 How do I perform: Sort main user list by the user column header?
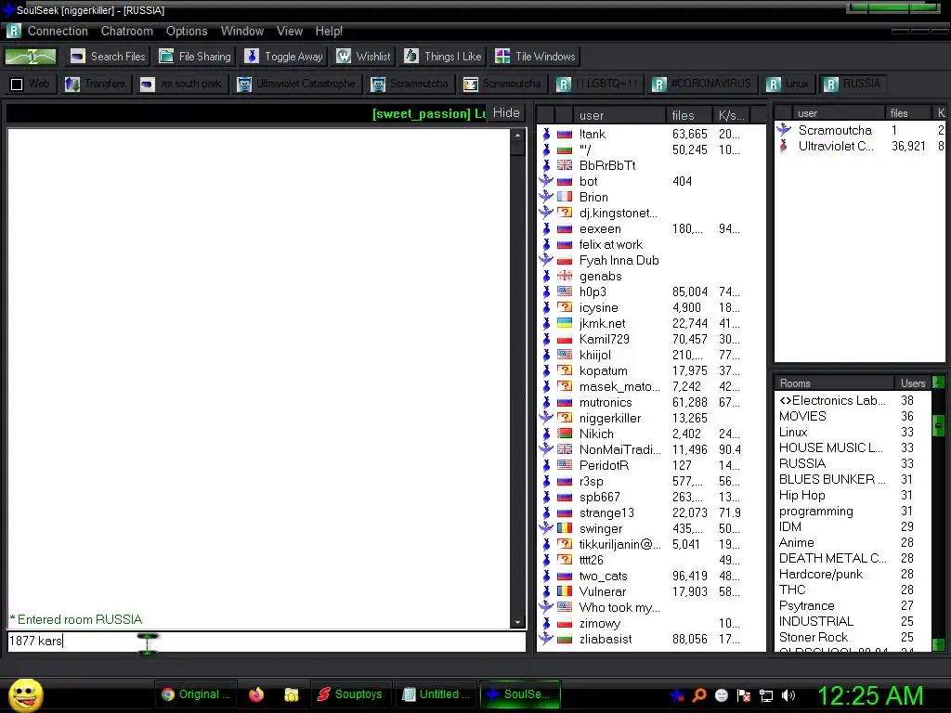619,115
